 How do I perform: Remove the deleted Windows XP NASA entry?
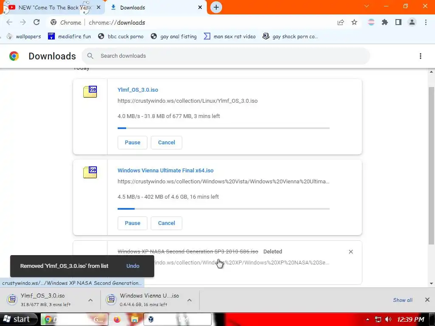tap(350, 252)
